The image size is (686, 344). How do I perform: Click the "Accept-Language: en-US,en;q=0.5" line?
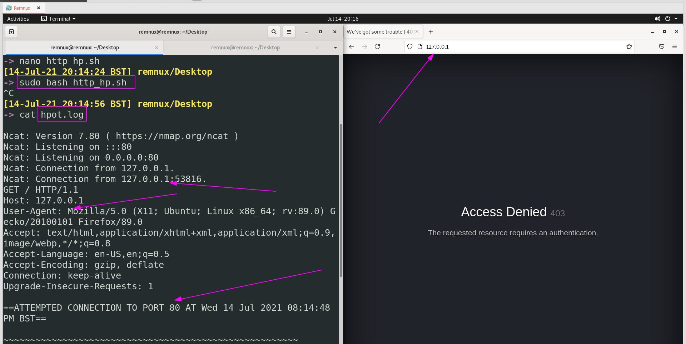tap(86, 254)
